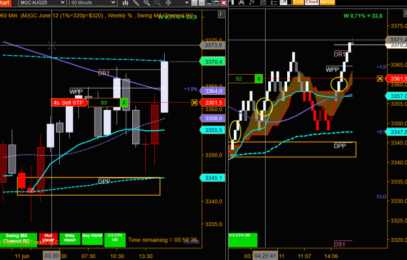Click the 11 jun date label
Image resolution: width=407 pixels, height=260 pixels.
coord(22,256)
